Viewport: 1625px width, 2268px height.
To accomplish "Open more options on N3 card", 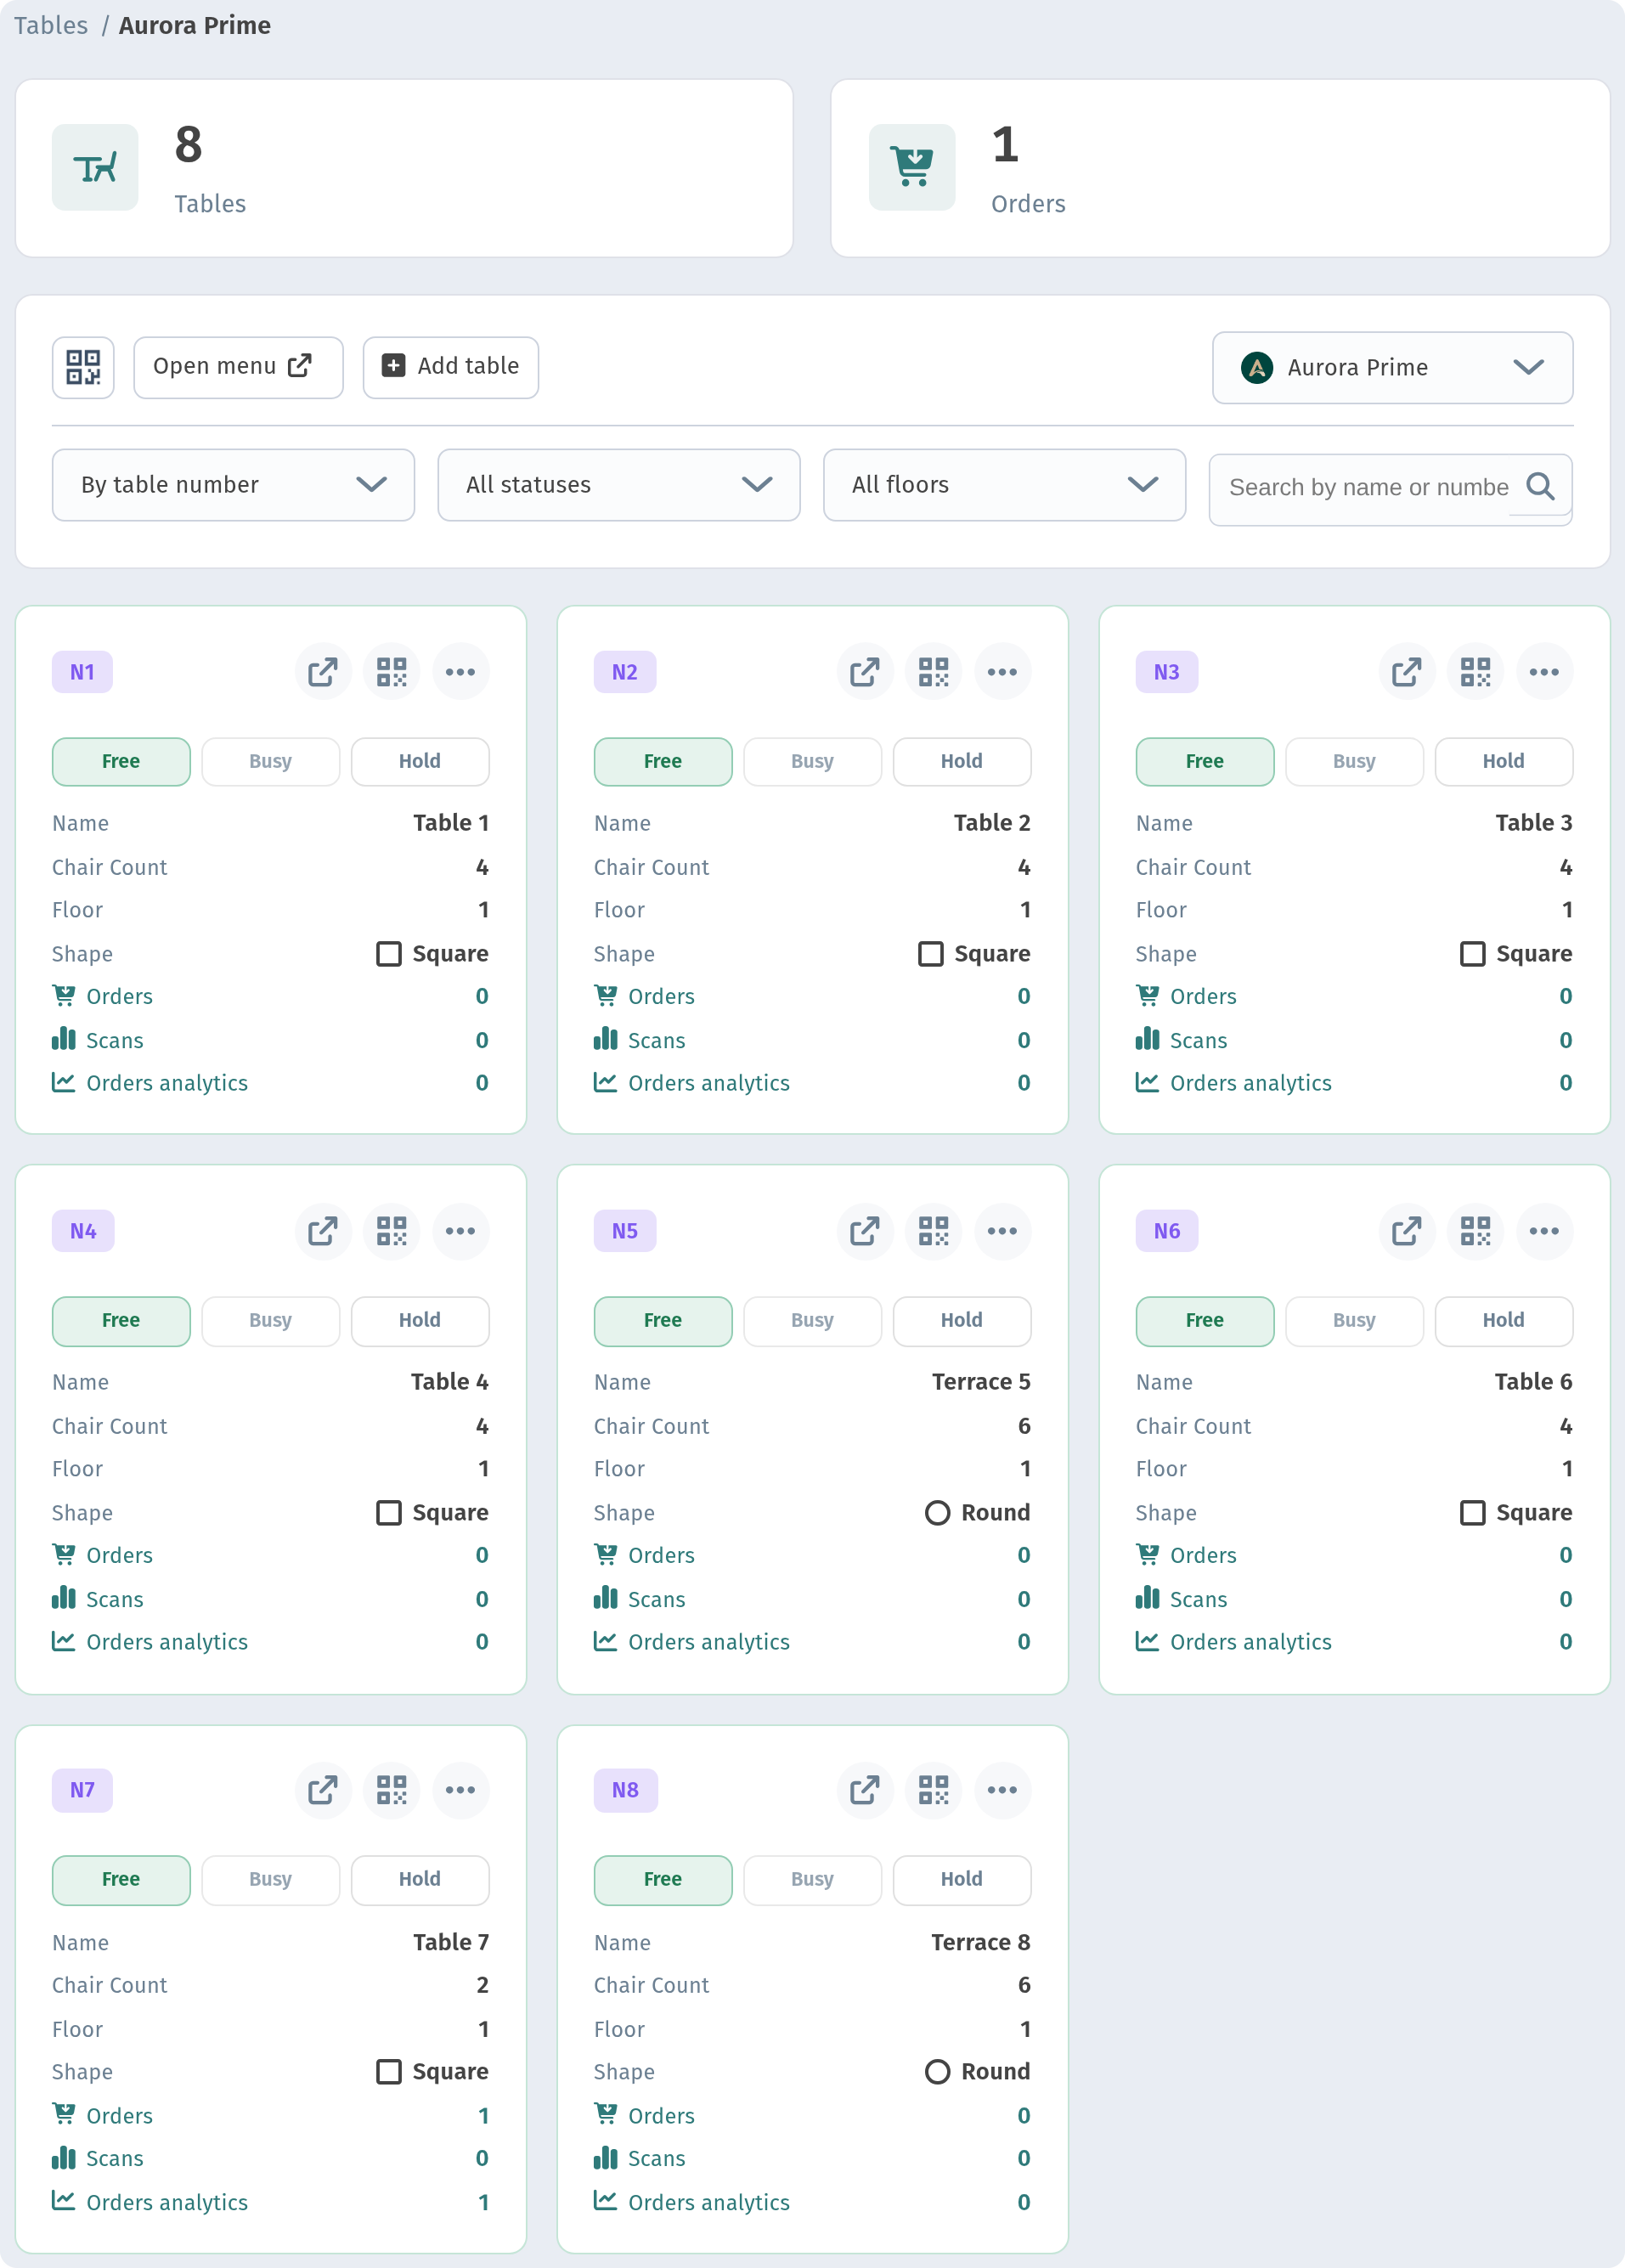I will (1544, 672).
